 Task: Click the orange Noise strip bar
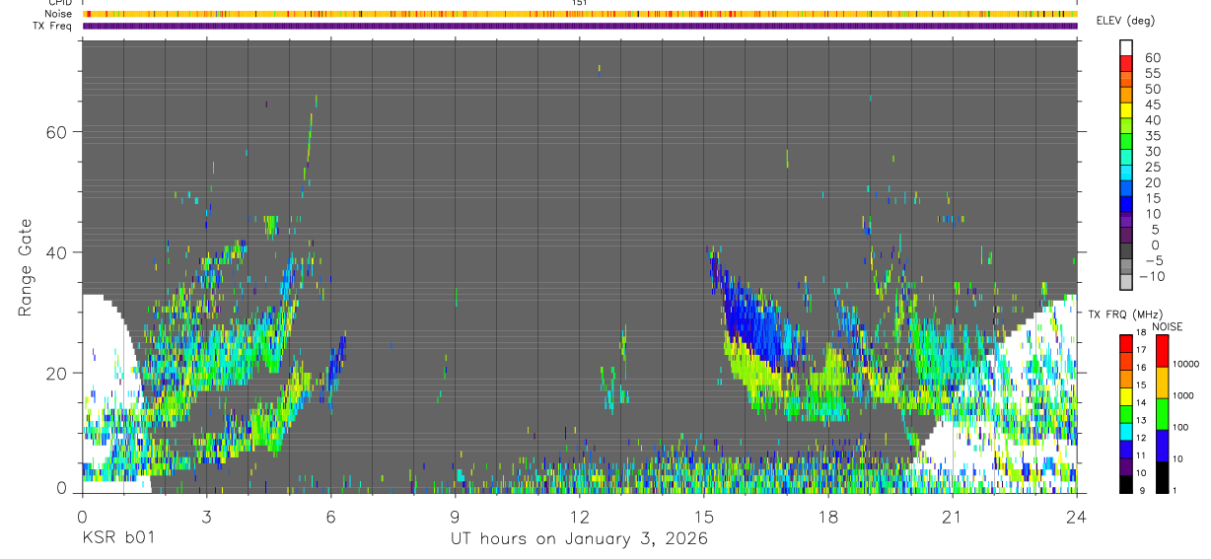click(580, 14)
